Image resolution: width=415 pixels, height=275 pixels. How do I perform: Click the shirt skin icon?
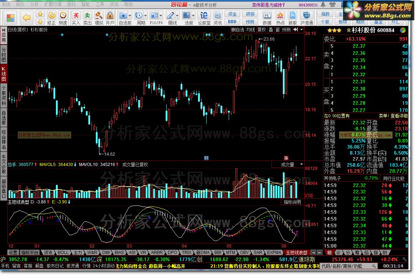[332, 5]
